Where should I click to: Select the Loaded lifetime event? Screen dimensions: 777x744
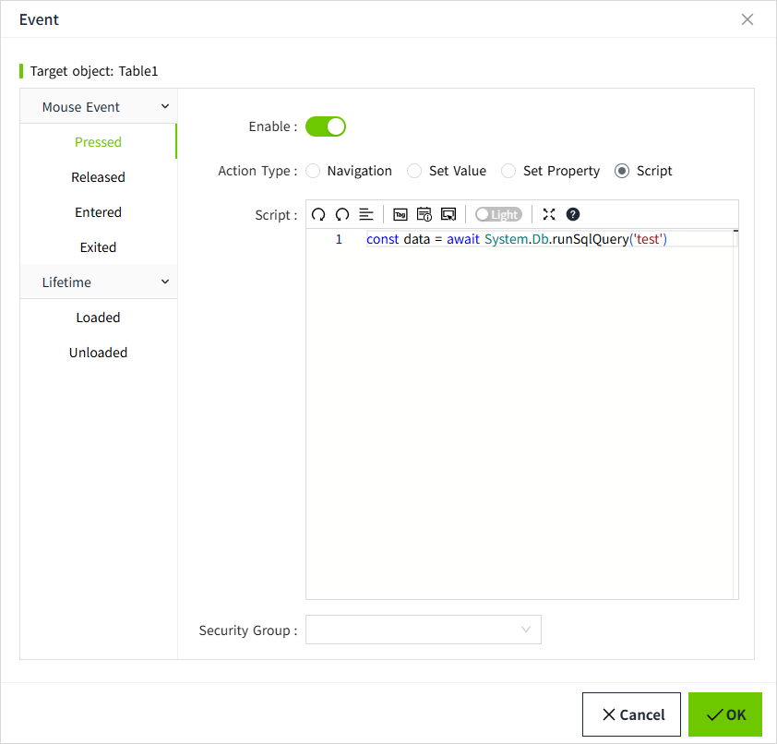point(98,318)
